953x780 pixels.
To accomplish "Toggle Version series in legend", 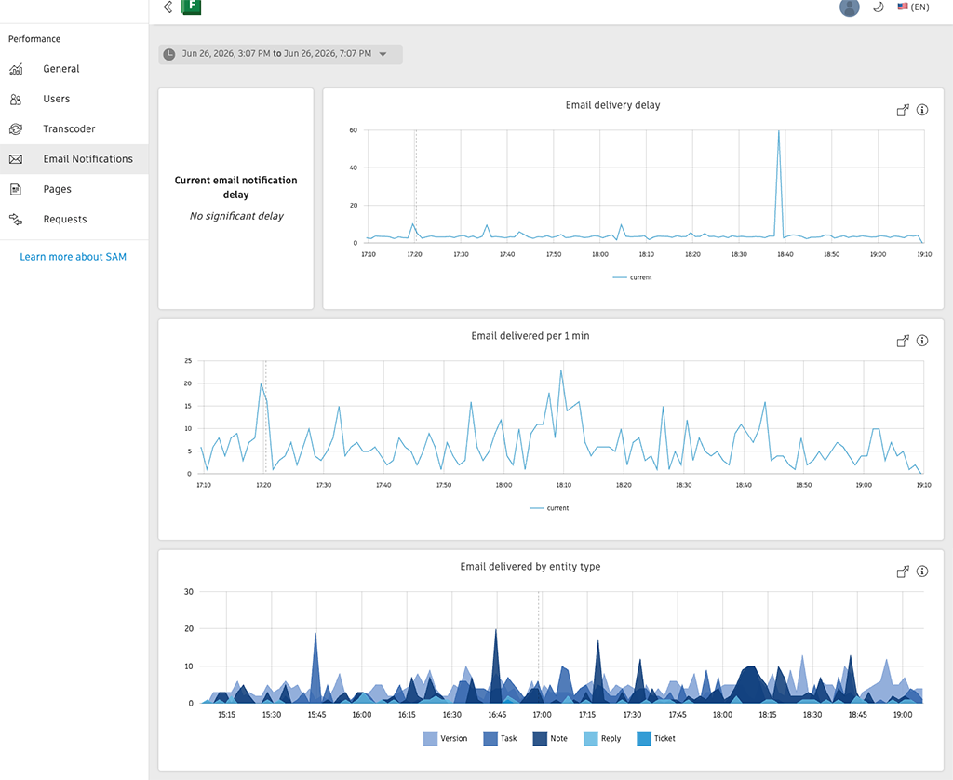I will [445, 739].
